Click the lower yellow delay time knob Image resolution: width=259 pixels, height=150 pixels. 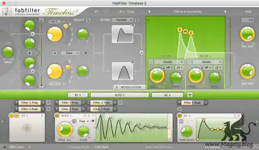55,71
